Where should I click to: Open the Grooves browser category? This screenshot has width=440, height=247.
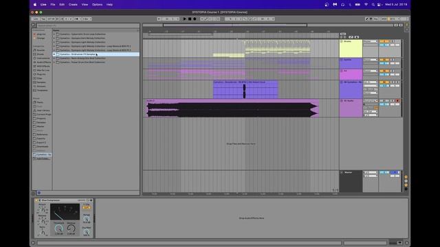[x=39, y=86]
